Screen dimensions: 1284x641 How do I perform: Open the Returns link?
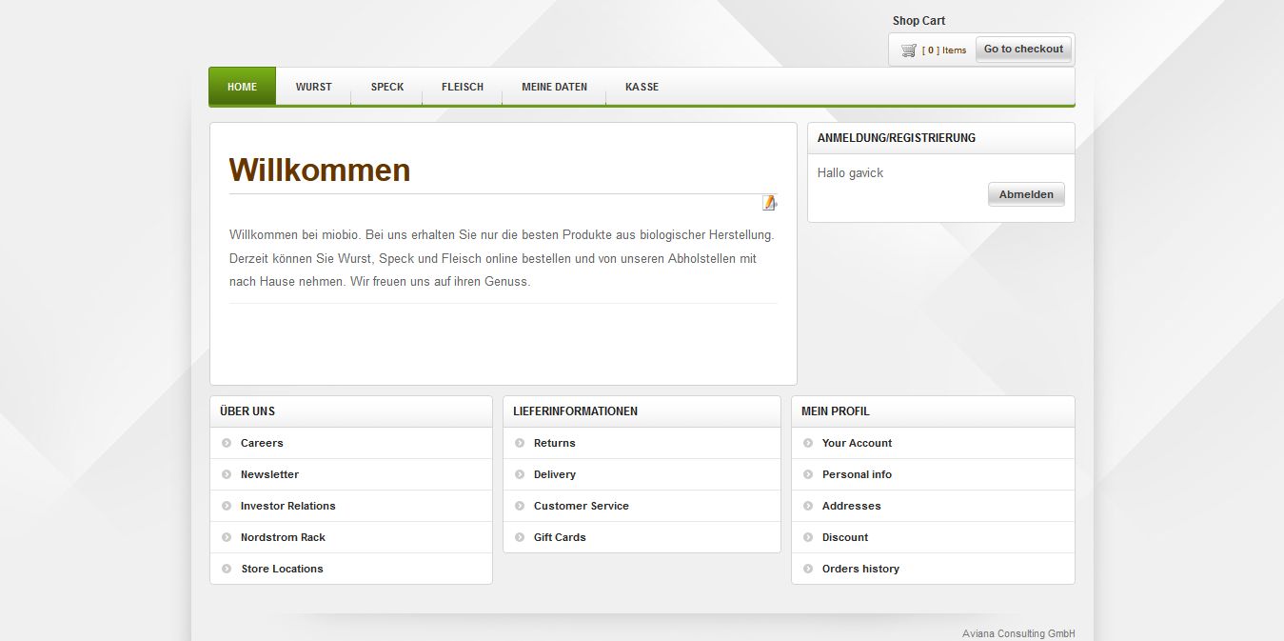tap(555, 443)
